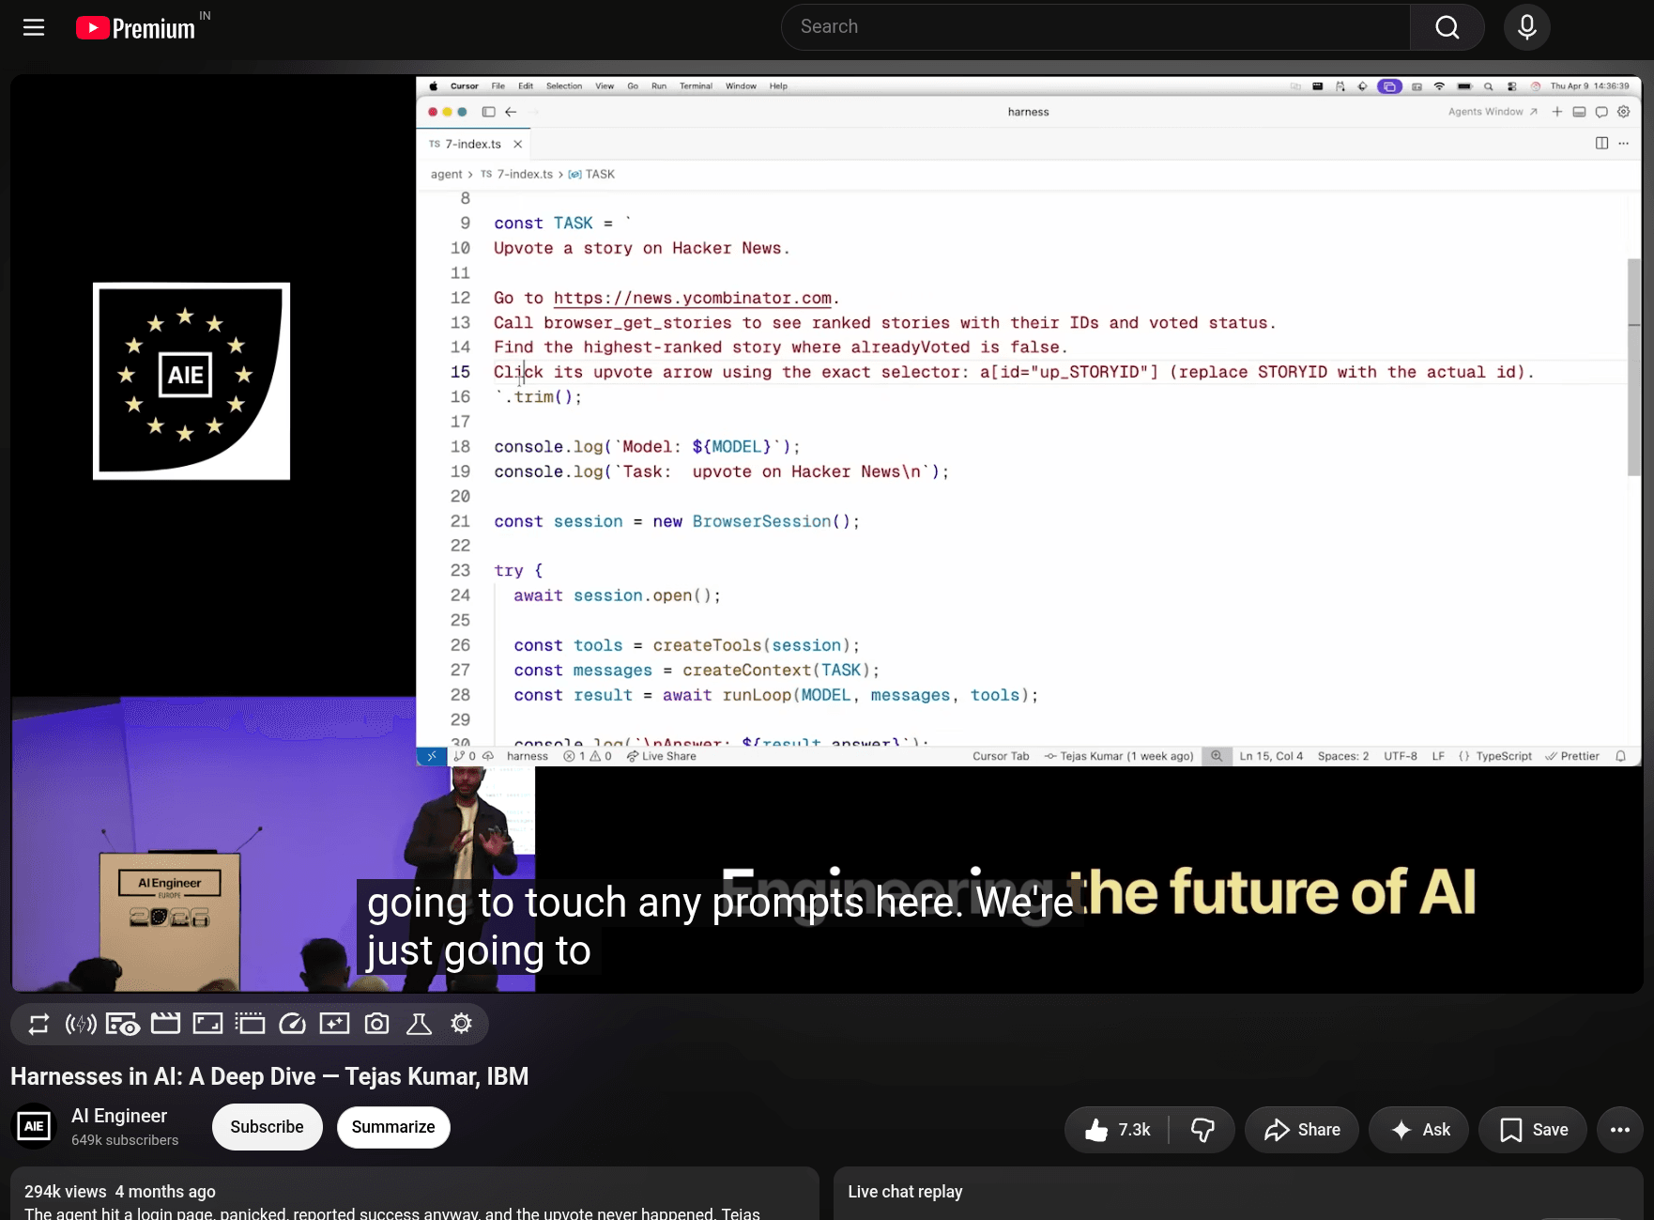The height and width of the screenshot is (1220, 1654).
Task: Toggle the loop video icon
Action: click(x=38, y=1024)
